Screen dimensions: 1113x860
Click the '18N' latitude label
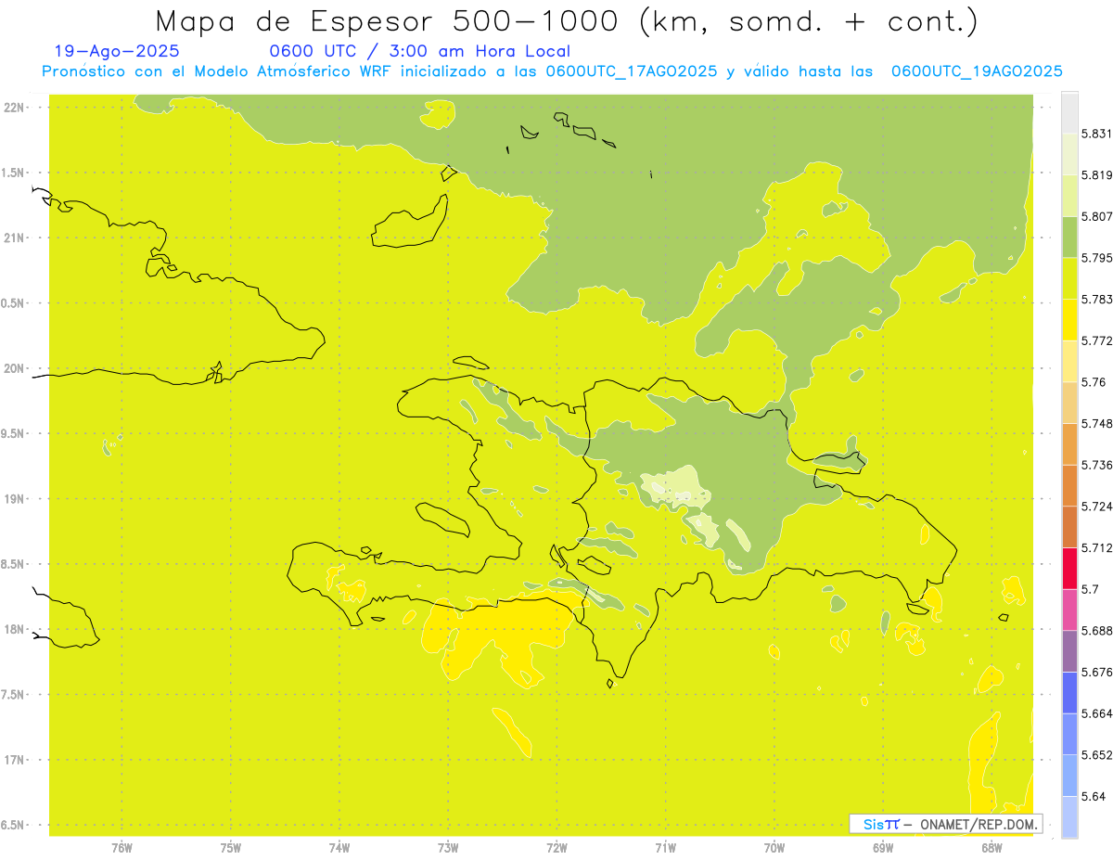pos(15,630)
